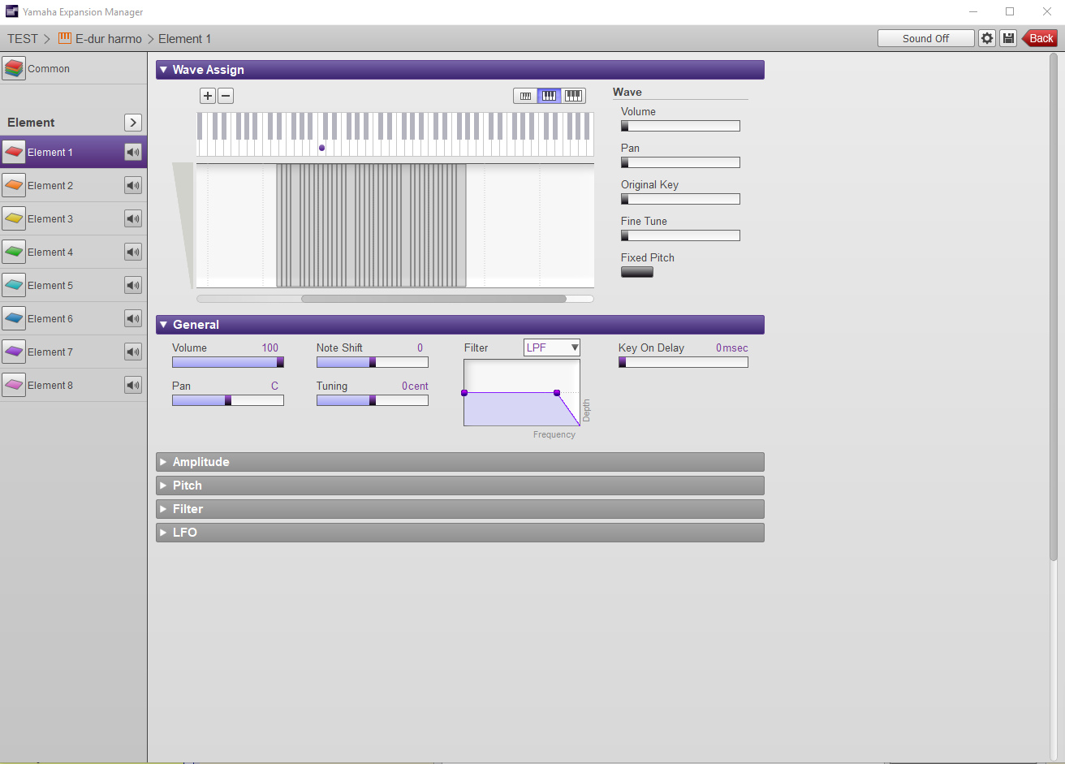
Task: Mute Element 3 speaker toggle
Action: click(x=133, y=218)
